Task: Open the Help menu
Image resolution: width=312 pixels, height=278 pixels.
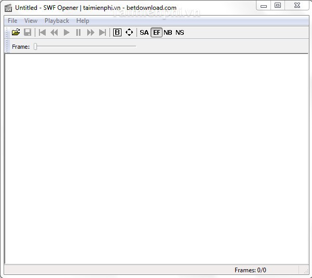Action: coord(83,21)
